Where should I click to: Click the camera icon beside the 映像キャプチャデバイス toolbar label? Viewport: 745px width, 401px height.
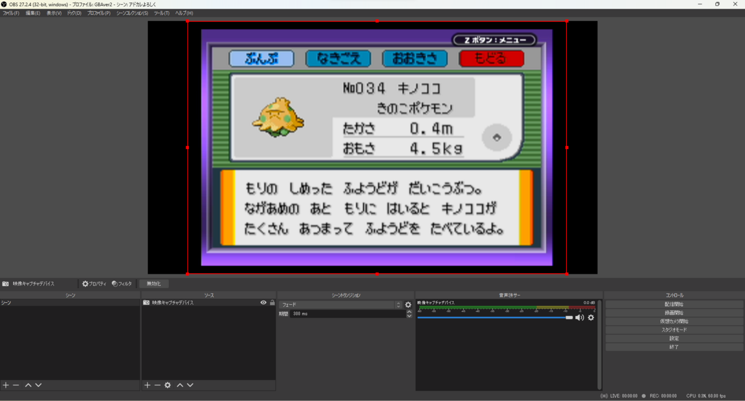(x=5, y=284)
